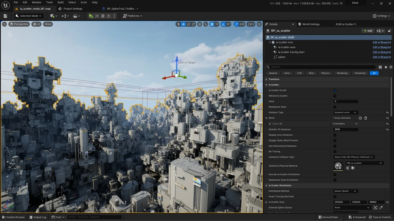Select the rotate transform tool in the viewport
Viewport: 394px width, 221px height.
pyautogui.click(x=188, y=24)
